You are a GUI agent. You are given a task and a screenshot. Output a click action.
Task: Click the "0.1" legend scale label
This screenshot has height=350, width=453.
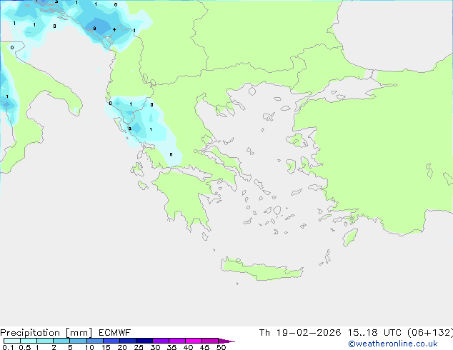pos(8,347)
